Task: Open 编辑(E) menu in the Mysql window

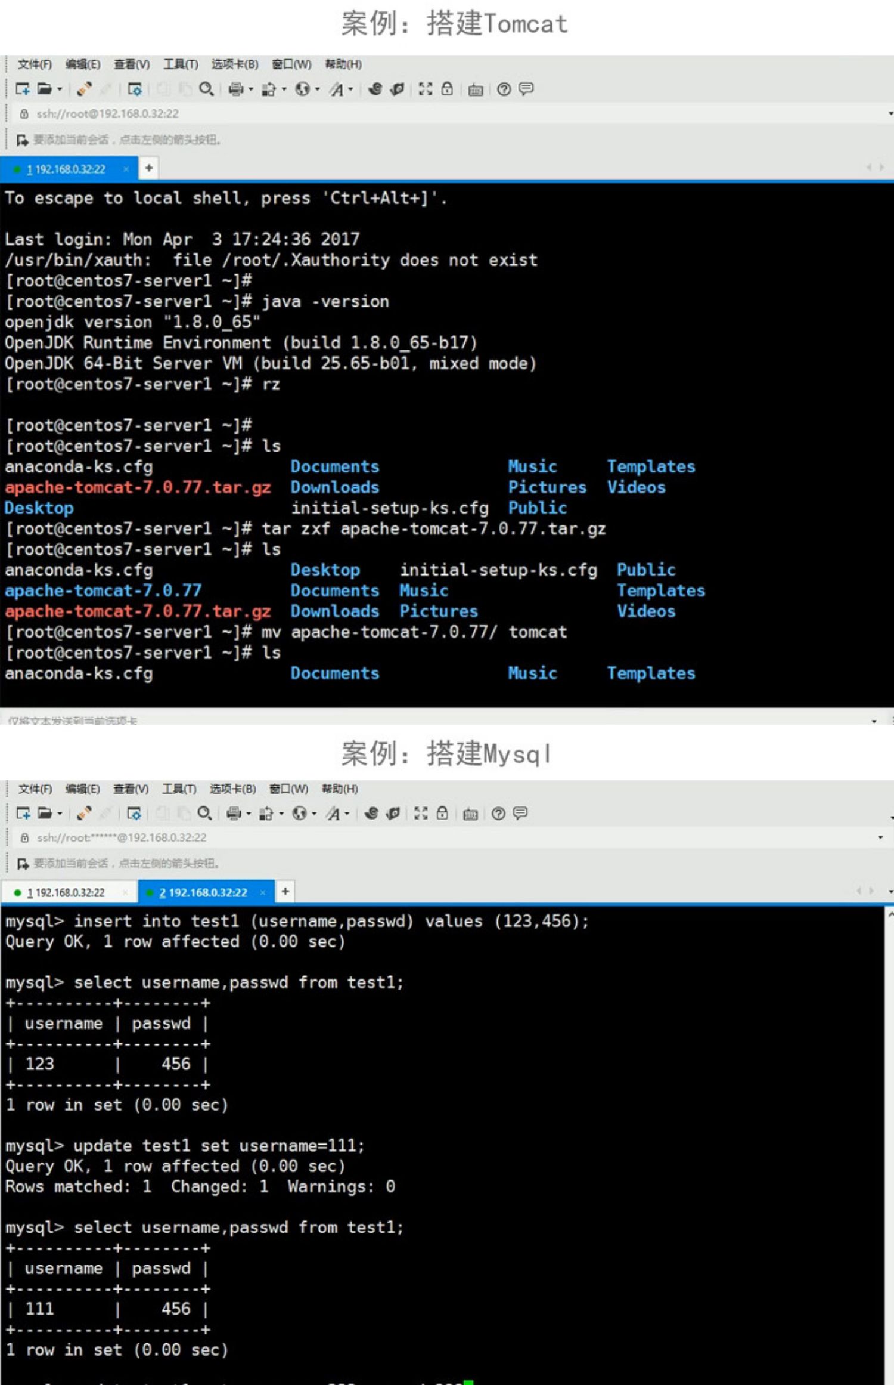Action: coord(82,789)
